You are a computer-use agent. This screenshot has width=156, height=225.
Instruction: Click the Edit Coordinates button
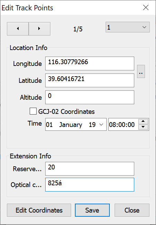(x=39, y=210)
